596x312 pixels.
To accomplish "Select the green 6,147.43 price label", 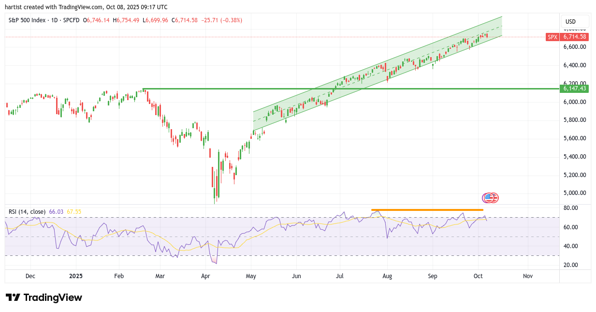I will 574,89.
